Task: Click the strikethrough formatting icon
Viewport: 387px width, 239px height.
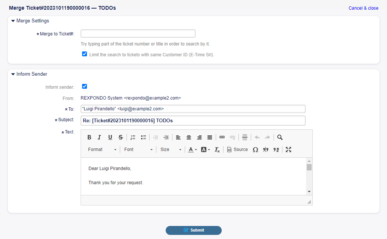Action: click(x=121, y=137)
